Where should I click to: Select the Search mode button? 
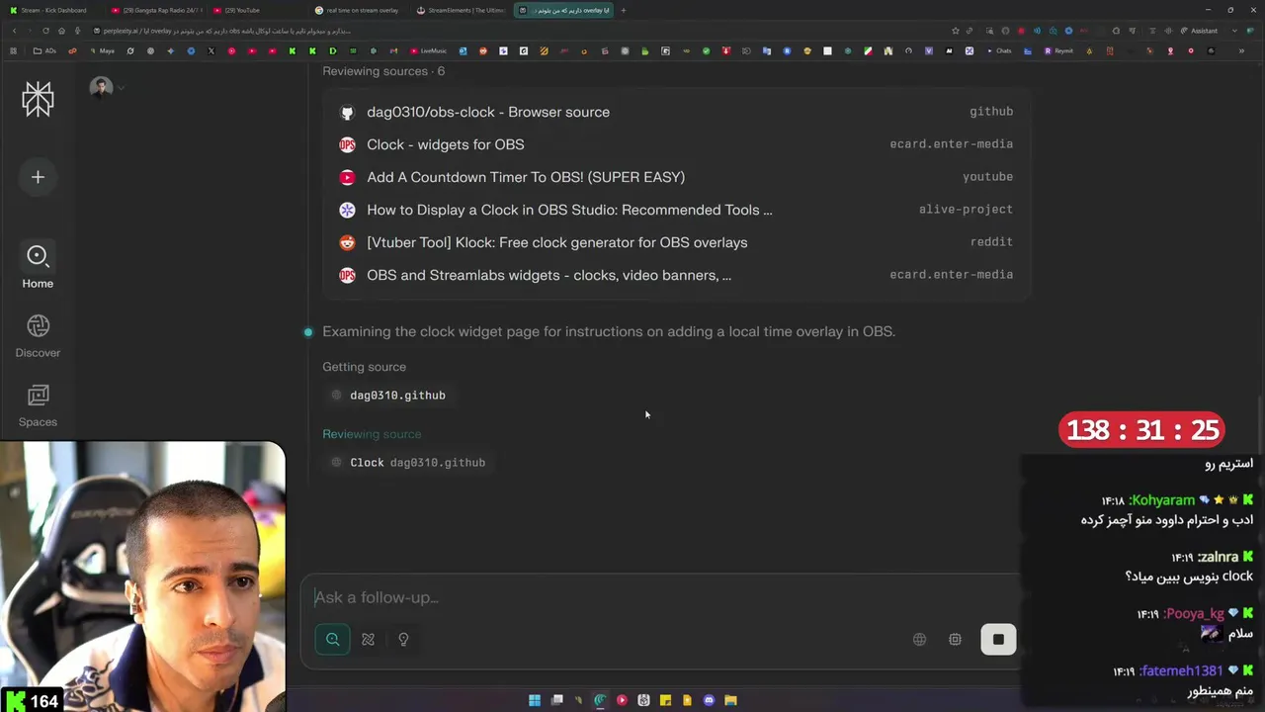point(333,640)
